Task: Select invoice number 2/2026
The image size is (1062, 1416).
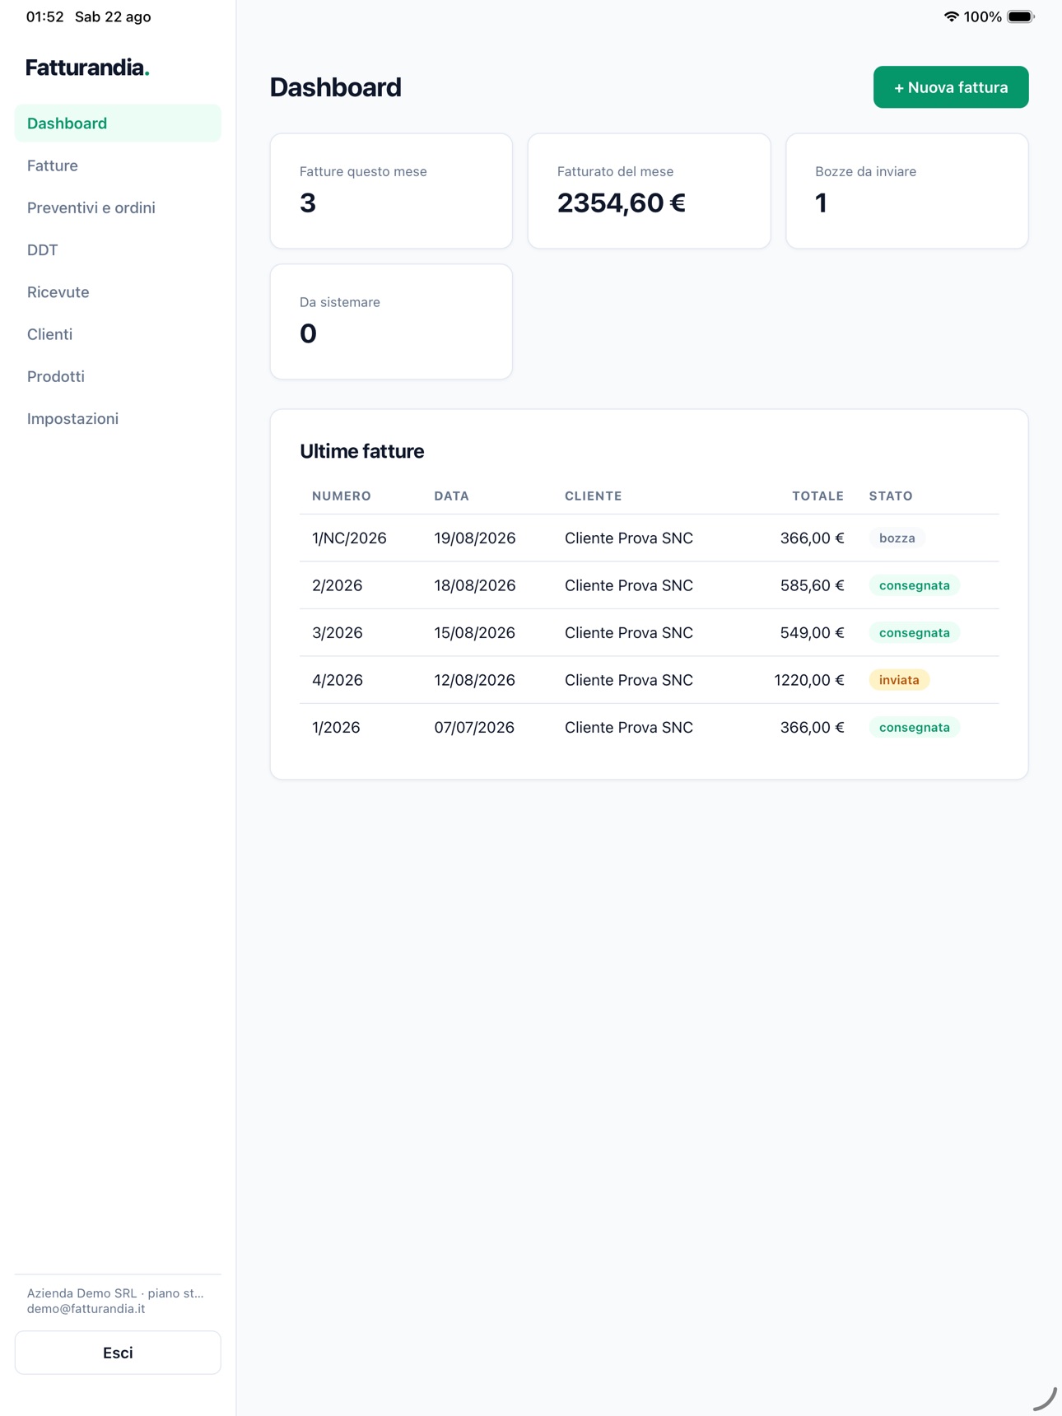Action: point(337,585)
